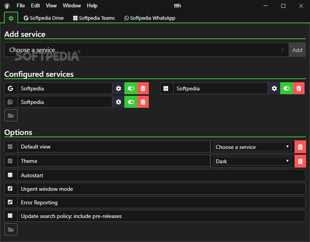The width and height of the screenshot is (310, 242).
Task: Uncheck Error Reporting option
Action: click(10, 202)
